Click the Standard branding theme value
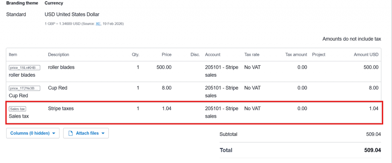This screenshot has width=392, height=163. [16, 15]
